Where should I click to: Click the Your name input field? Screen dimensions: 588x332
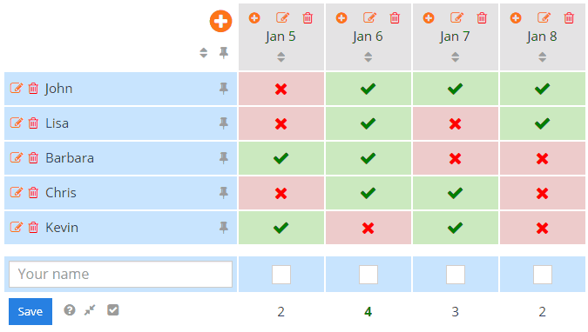[x=121, y=274]
